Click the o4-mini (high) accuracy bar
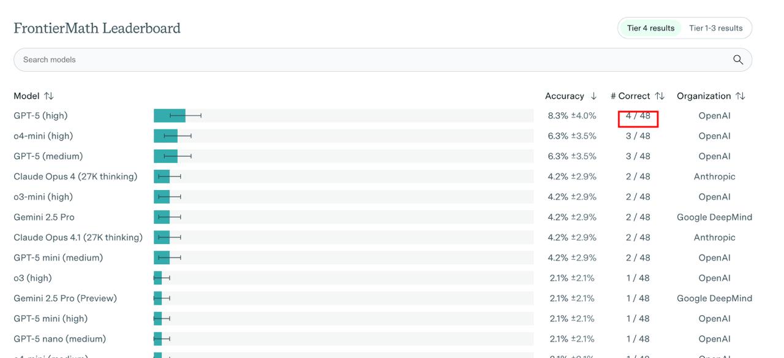Screen dimensions: 784x358 [165, 136]
